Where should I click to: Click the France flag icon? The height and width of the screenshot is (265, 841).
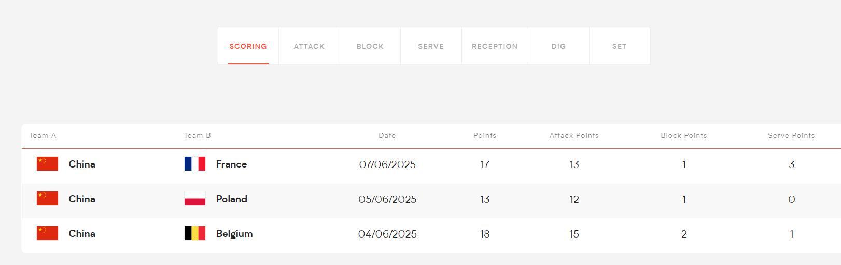coord(195,164)
